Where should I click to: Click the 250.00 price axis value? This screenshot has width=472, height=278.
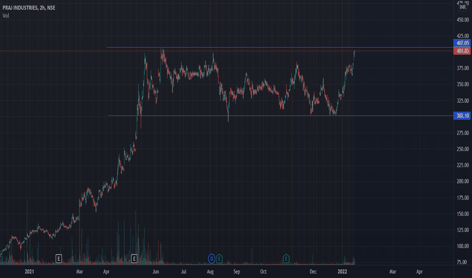tap(463, 149)
